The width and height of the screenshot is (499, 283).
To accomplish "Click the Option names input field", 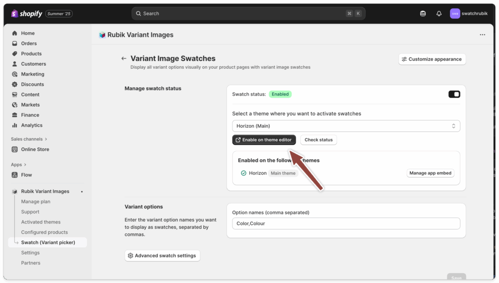I will 346,224.
